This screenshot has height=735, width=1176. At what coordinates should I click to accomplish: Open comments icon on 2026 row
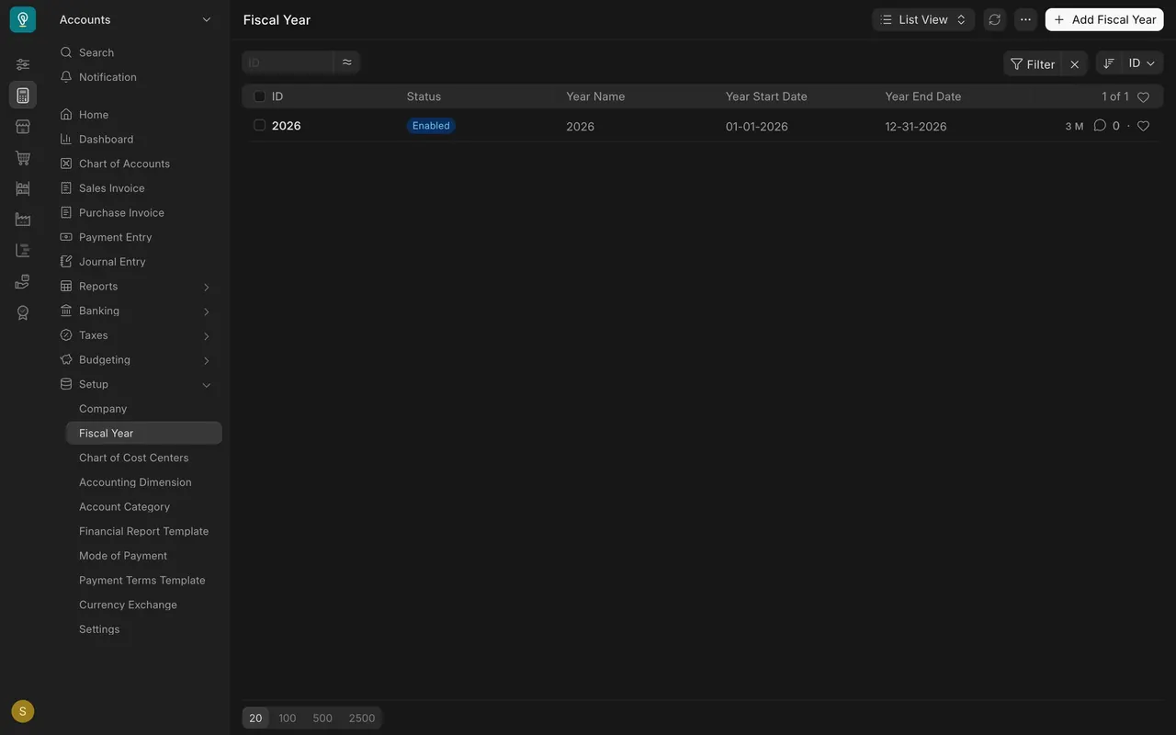coord(1100,126)
